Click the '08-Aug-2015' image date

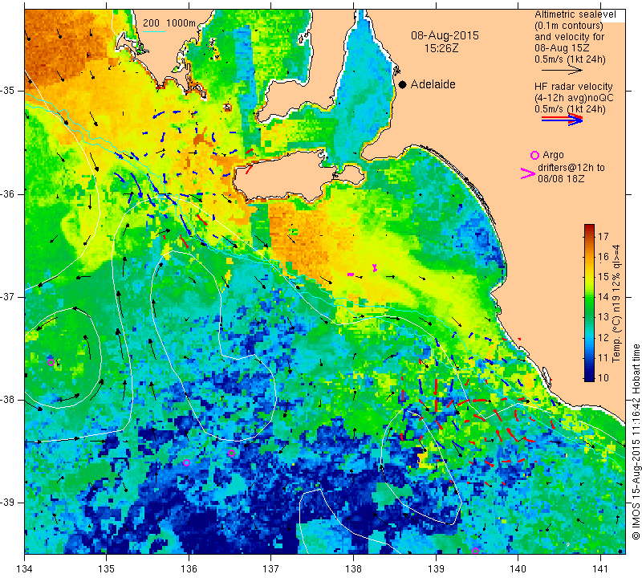[x=445, y=35]
